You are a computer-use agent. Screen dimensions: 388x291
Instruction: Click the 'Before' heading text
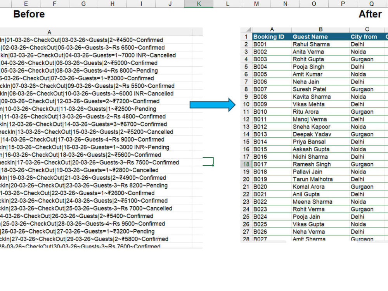tap(29, 14)
